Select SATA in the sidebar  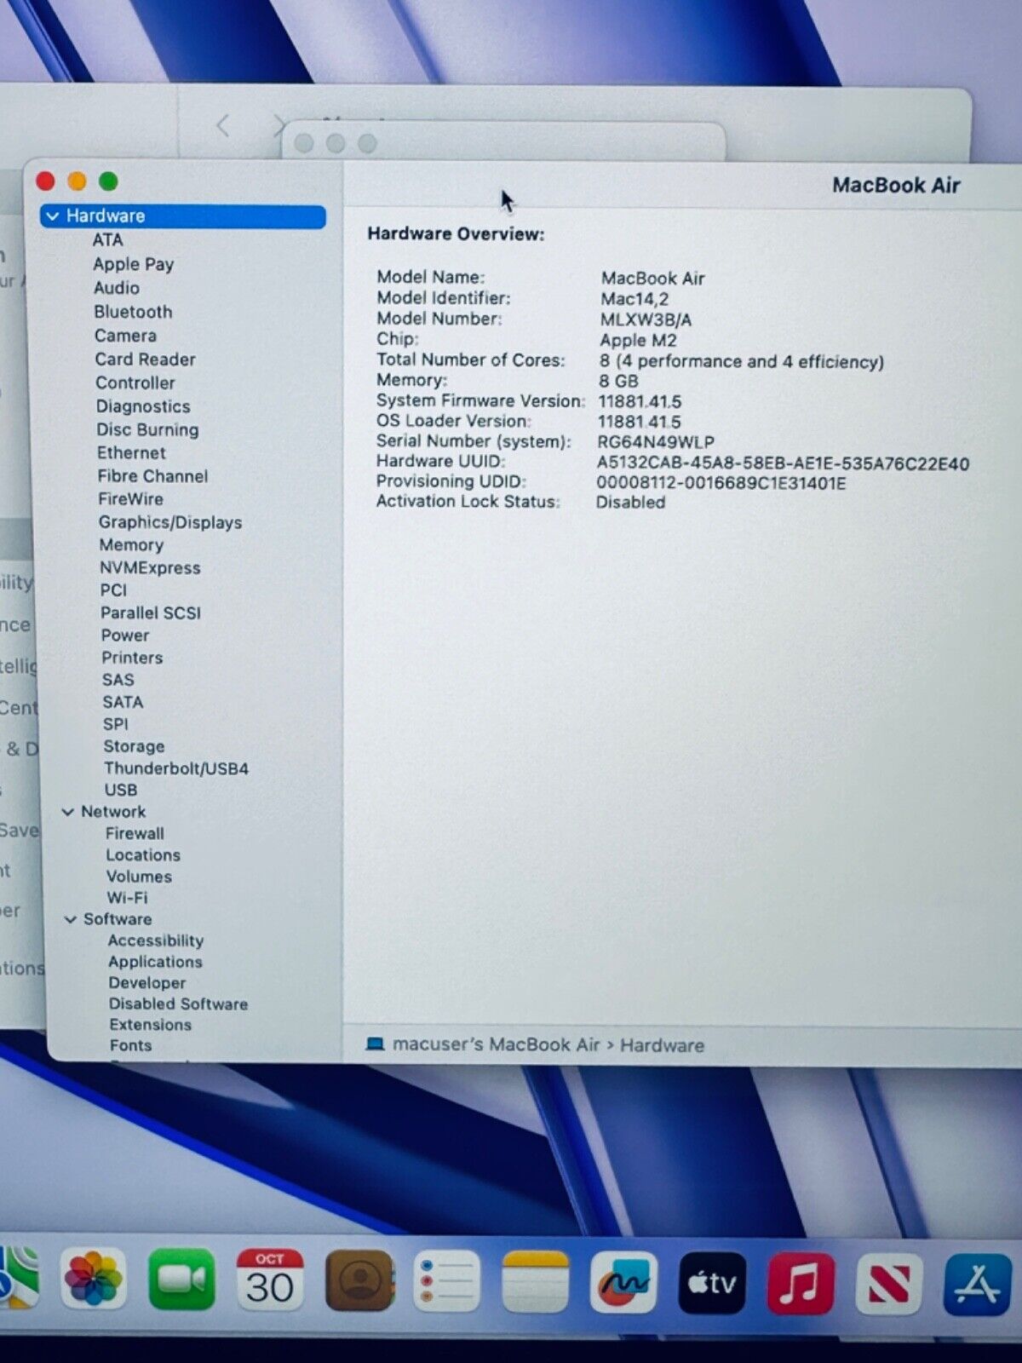click(123, 702)
